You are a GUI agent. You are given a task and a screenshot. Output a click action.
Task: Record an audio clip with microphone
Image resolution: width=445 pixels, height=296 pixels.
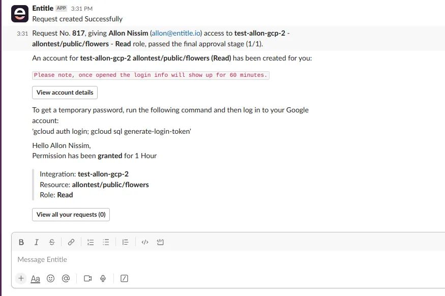[103, 278]
